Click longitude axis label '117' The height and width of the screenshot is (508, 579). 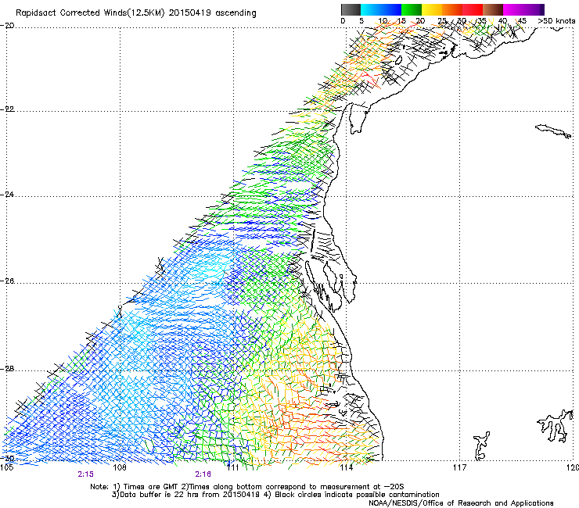[460, 467]
